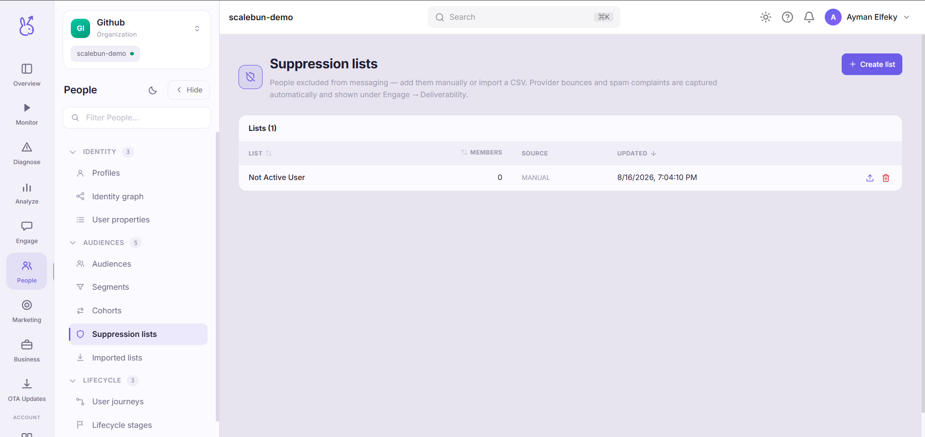The image size is (925, 437).
Task: Sort lists by LIST column
Action: coord(260,154)
